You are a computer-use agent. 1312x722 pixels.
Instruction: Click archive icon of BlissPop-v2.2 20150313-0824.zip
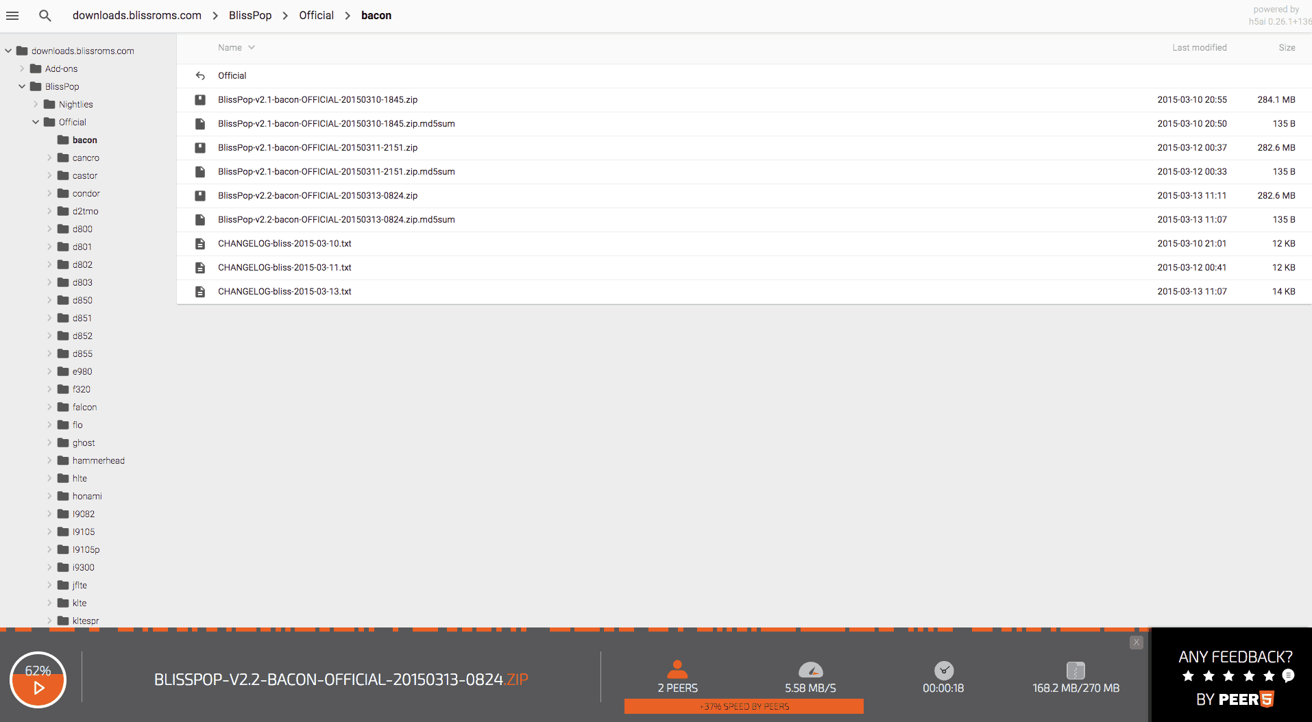pos(200,195)
